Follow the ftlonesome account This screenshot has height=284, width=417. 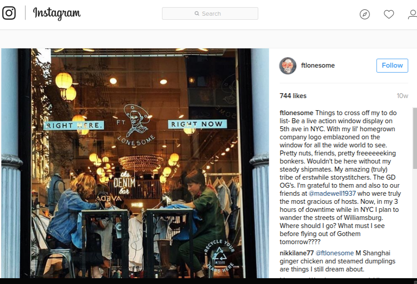[x=392, y=65]
